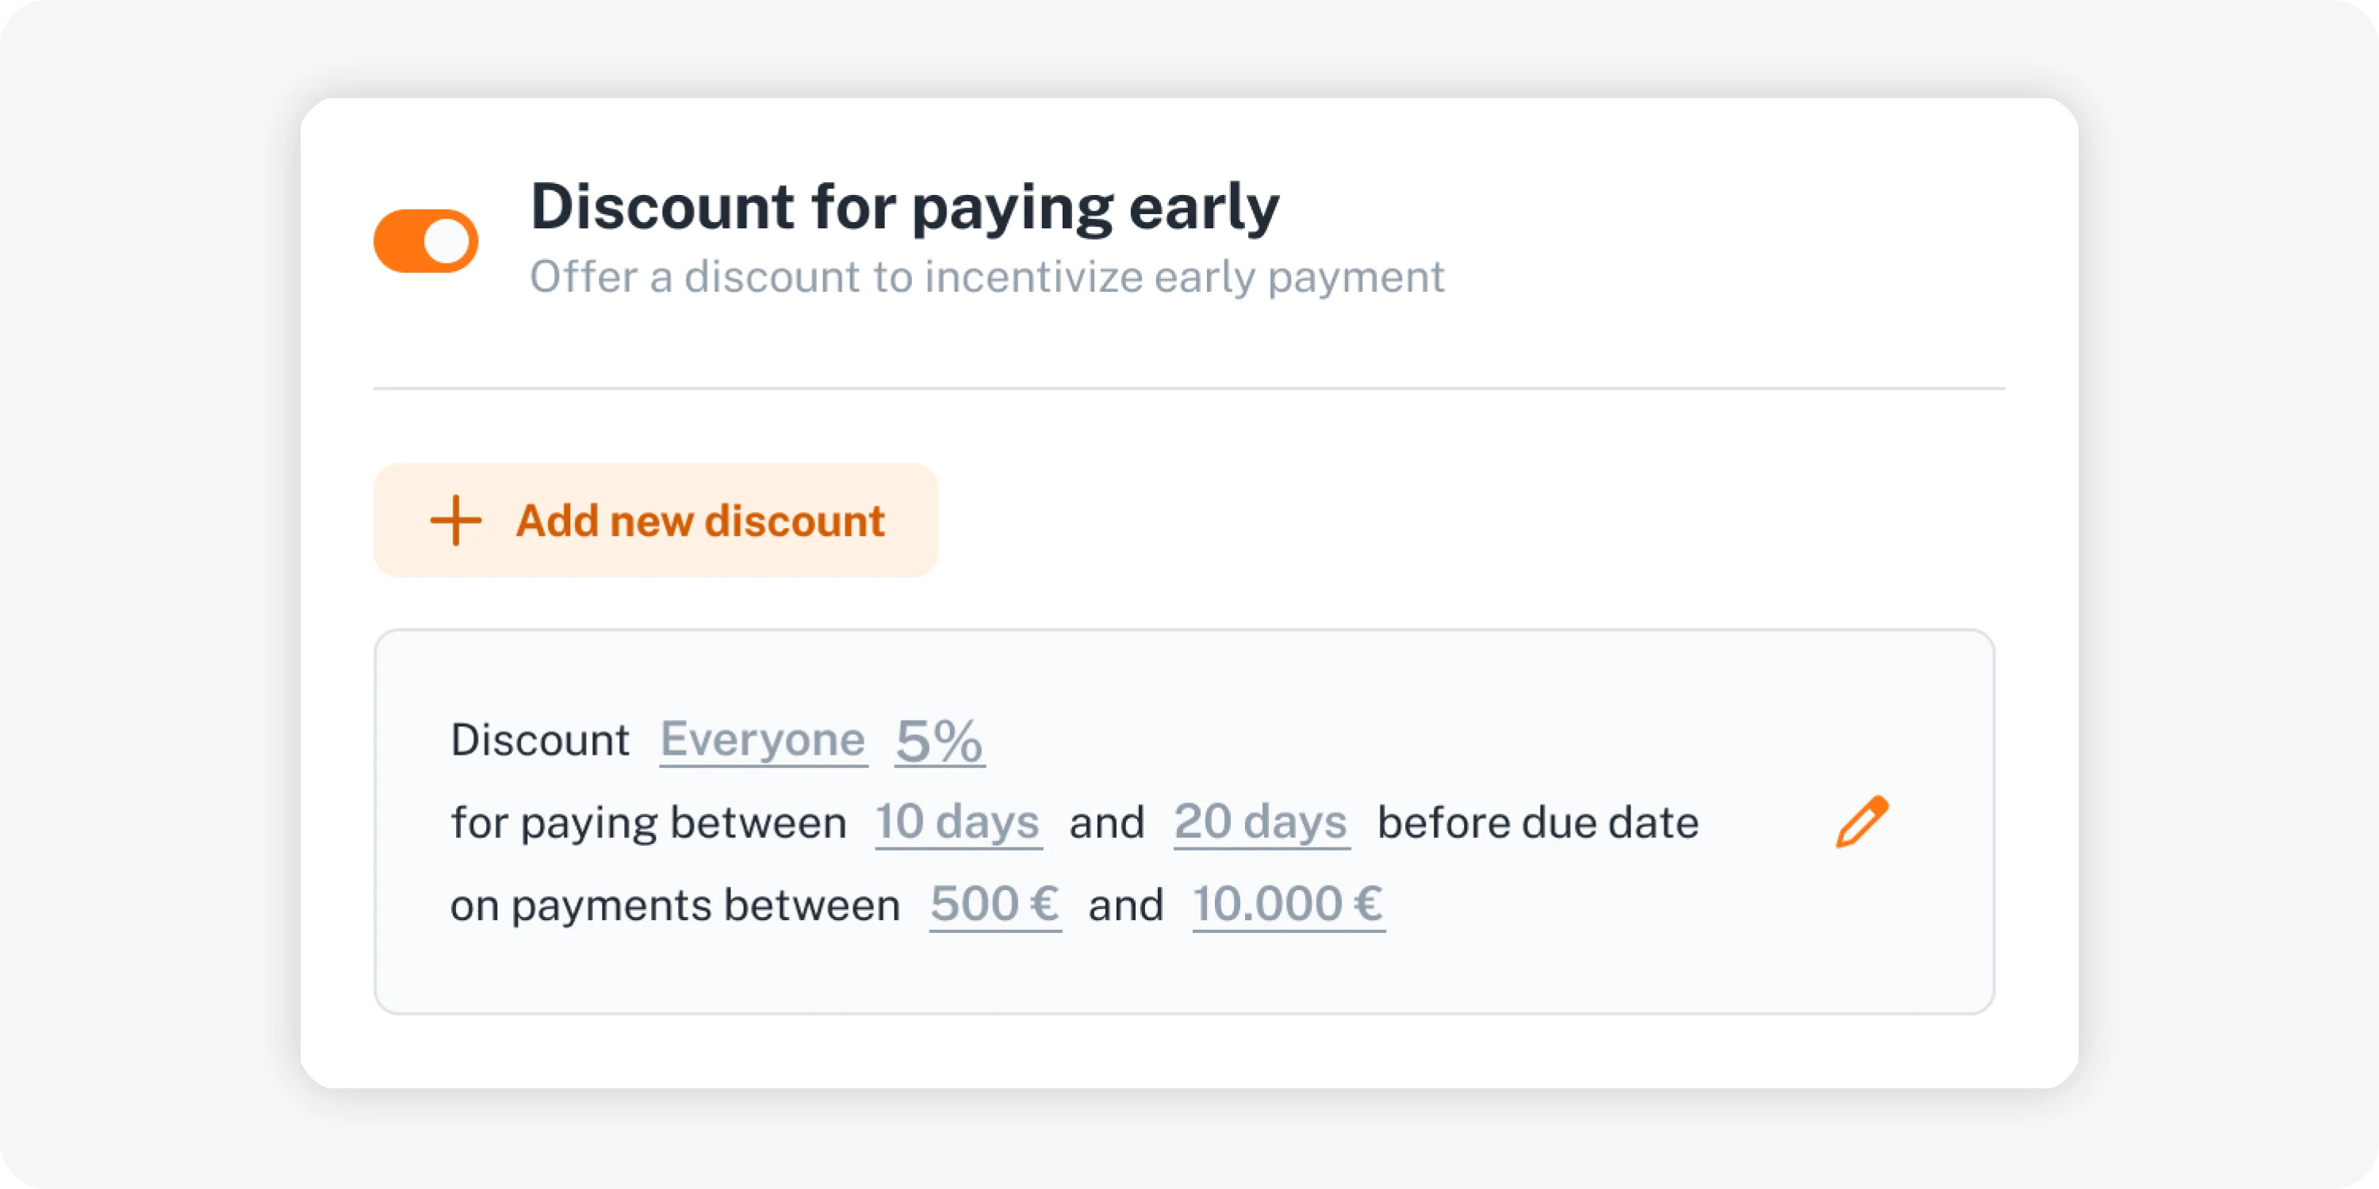Click the 'for paying between' text
This screenshot has width=2379, height=1189.
[649, 823]
